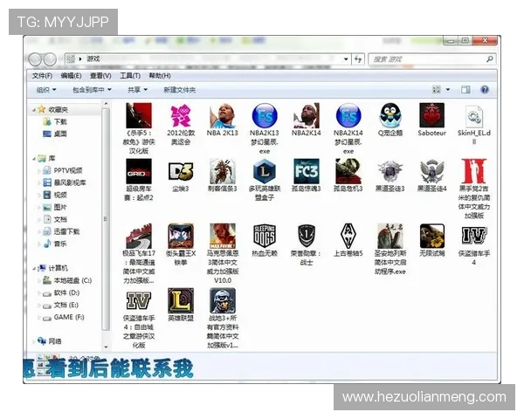Click the 新建文件夹 button
524x419 pixels.
tap(179, 90)
